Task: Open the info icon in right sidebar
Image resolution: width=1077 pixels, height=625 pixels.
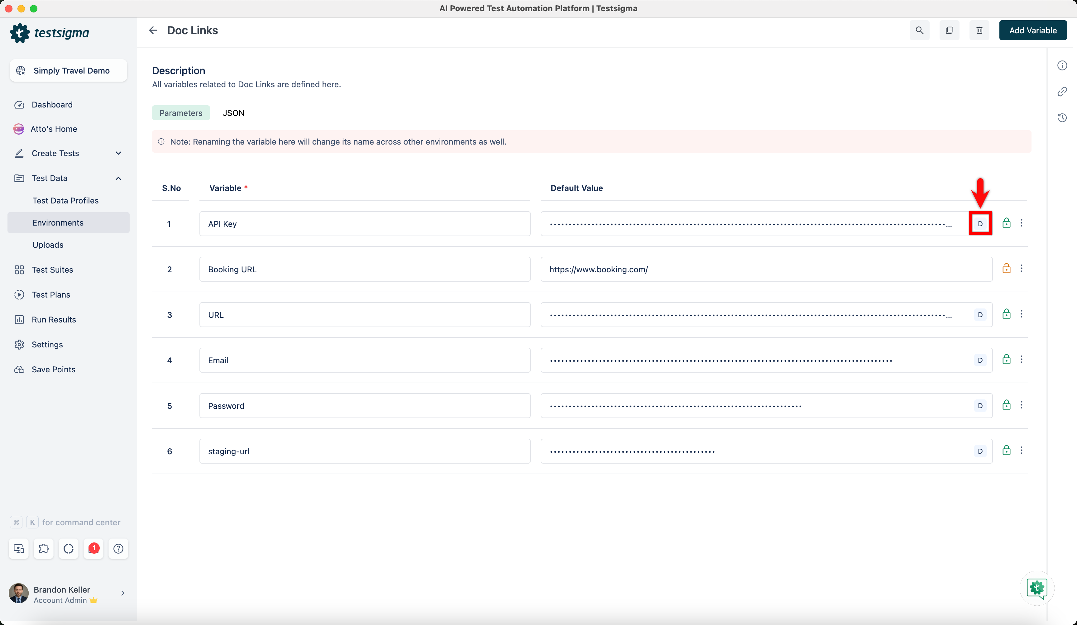Action: tap(1062, 65)
